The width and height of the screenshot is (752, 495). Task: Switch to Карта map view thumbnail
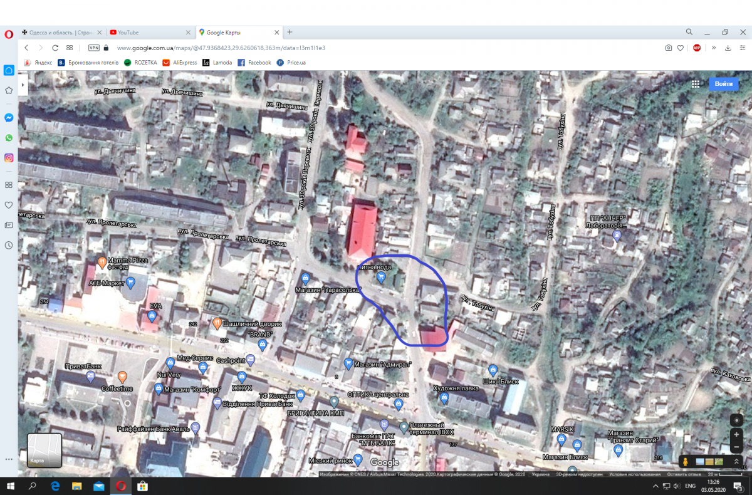[x=44, y=451]
